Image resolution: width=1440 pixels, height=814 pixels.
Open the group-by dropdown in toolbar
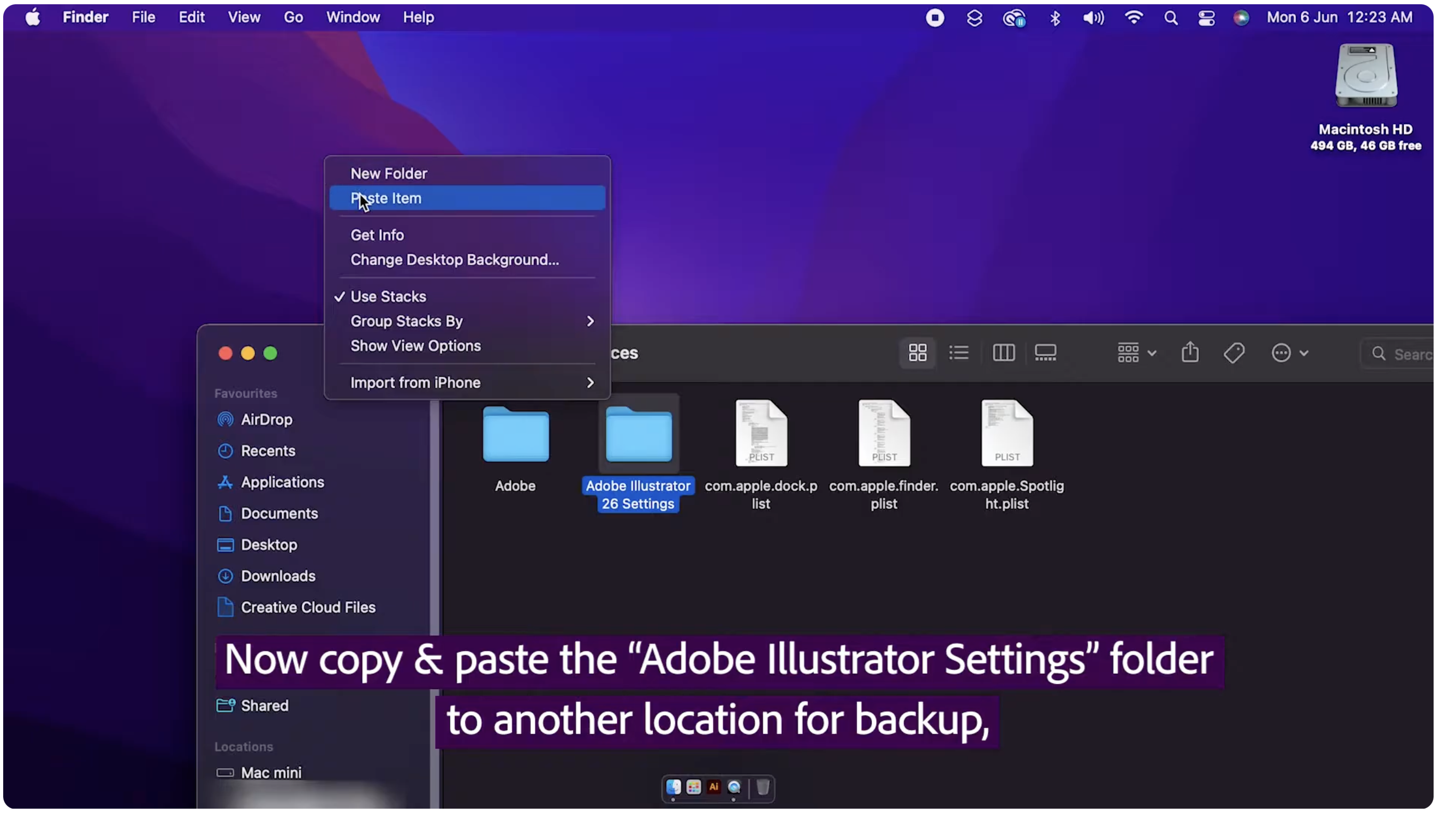click(1136, 353)
